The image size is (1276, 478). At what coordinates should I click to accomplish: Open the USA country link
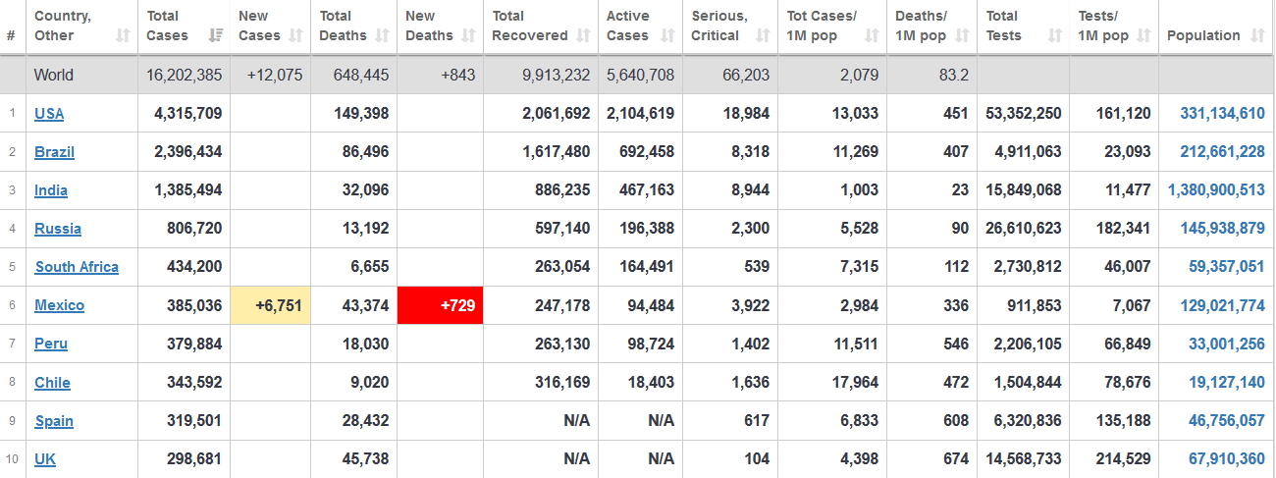coord(49,114)
